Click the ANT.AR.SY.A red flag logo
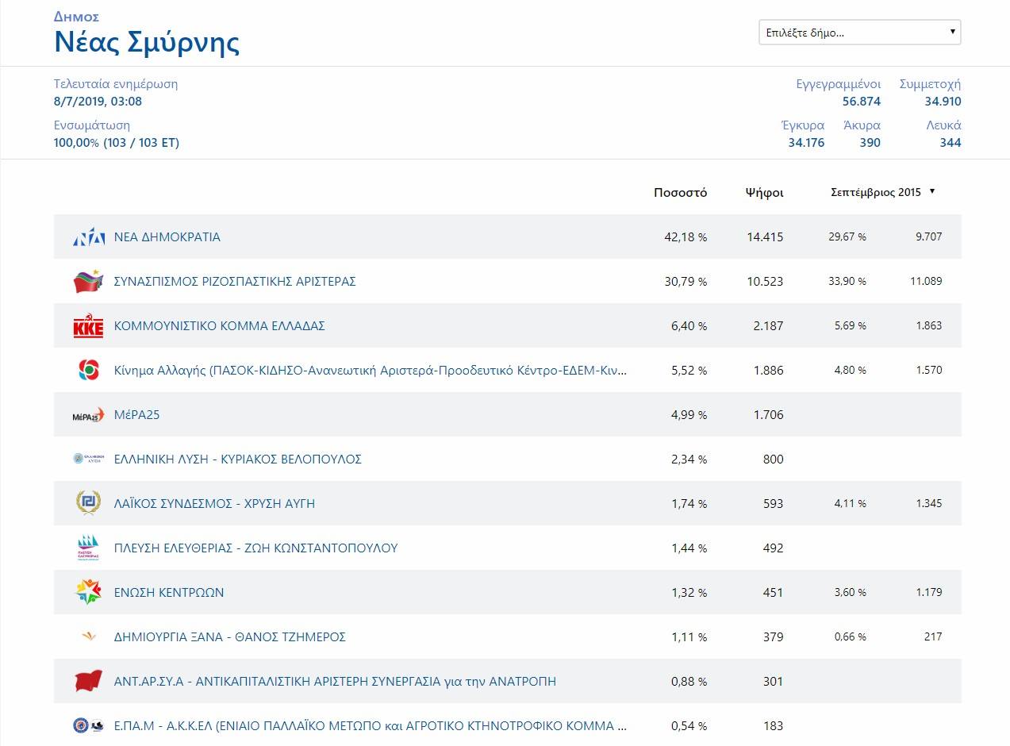 tap(88, 681)
